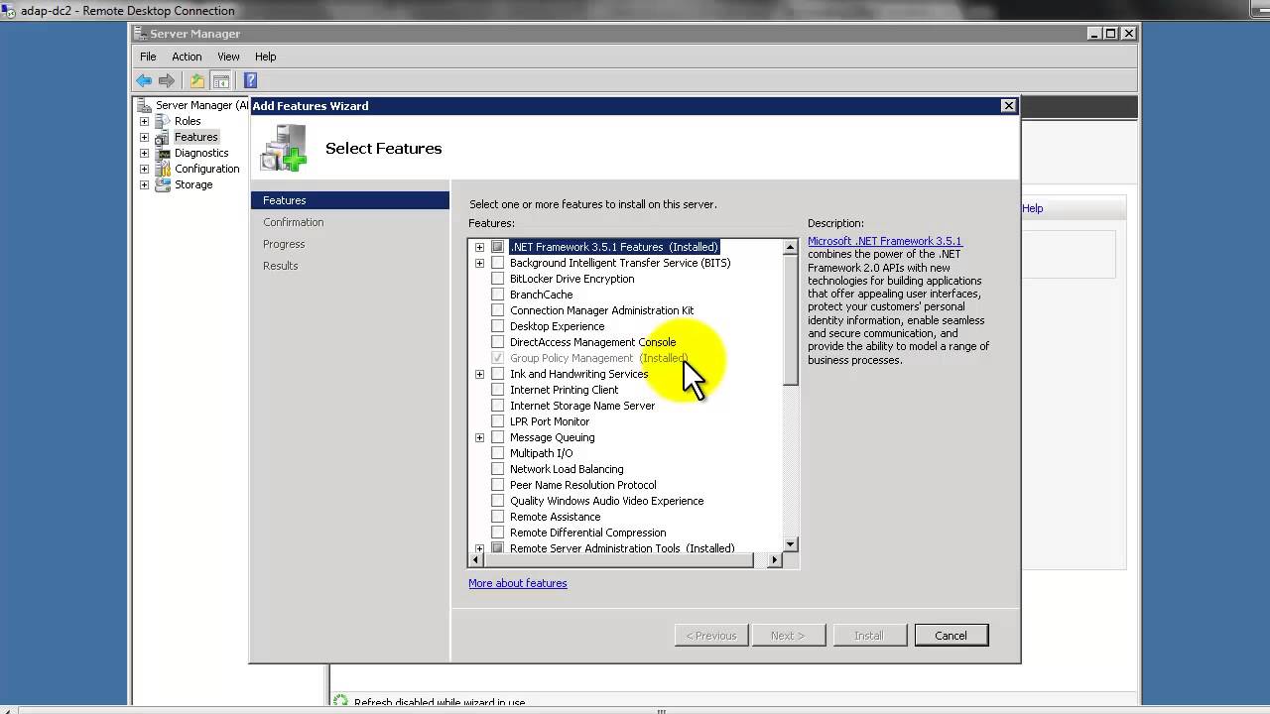Check the BranchCache checkbox
The height and width of the screenshot is (714, 1270).
pos(498,295)
